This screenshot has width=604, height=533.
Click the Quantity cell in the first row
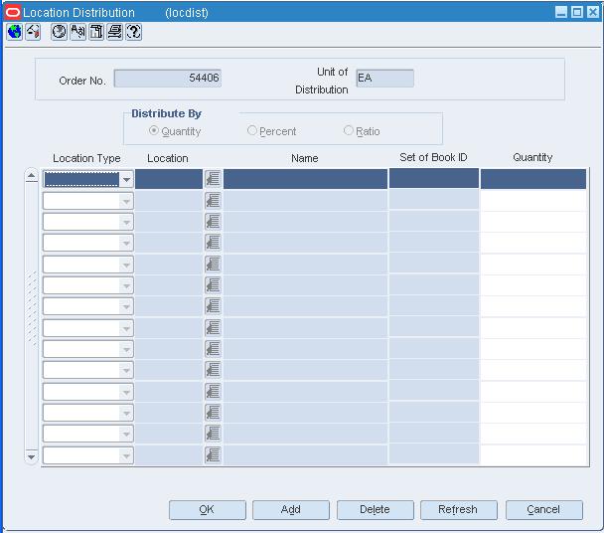pos(533,179)
